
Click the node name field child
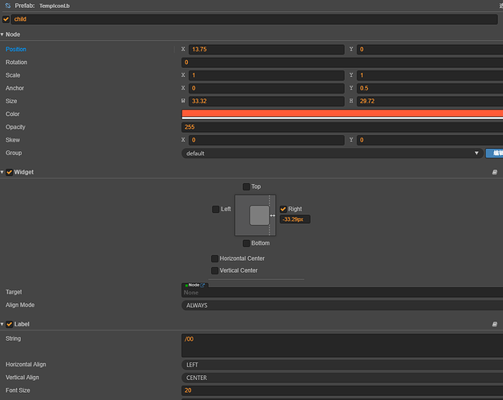click(254, 19)
